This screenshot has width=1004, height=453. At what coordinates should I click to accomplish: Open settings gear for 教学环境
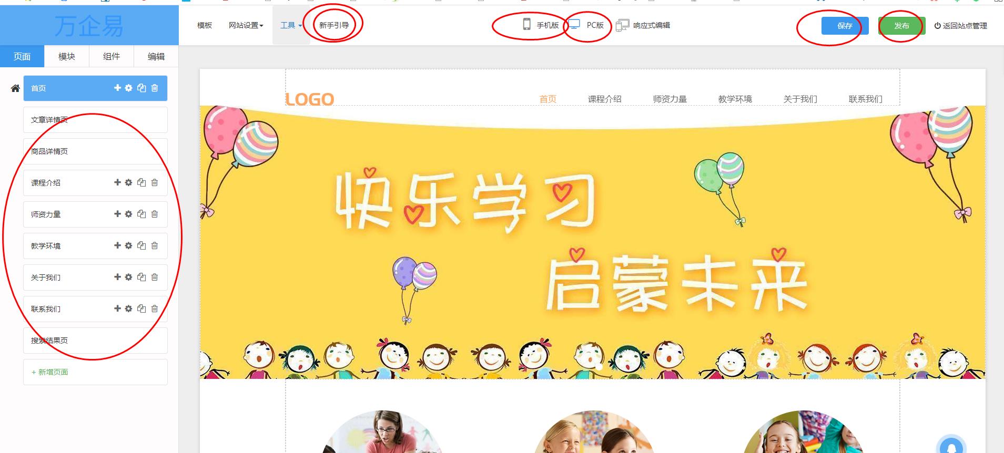pos(129,245)
